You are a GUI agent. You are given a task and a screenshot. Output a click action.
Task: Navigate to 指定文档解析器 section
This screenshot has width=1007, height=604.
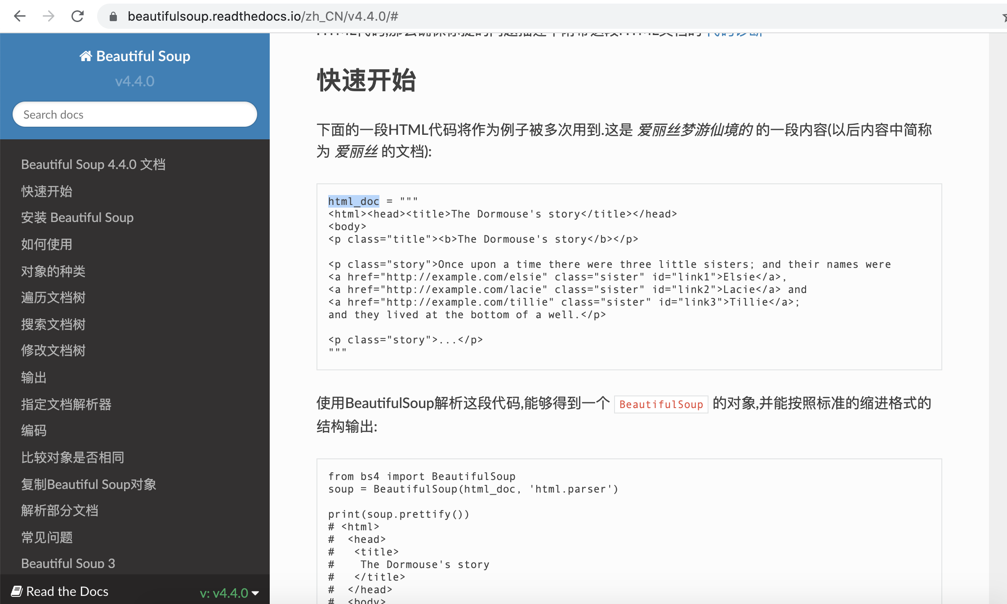(x=66, y=404)
